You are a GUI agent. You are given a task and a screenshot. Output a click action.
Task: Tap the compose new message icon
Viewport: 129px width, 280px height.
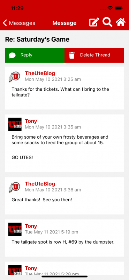94,23
